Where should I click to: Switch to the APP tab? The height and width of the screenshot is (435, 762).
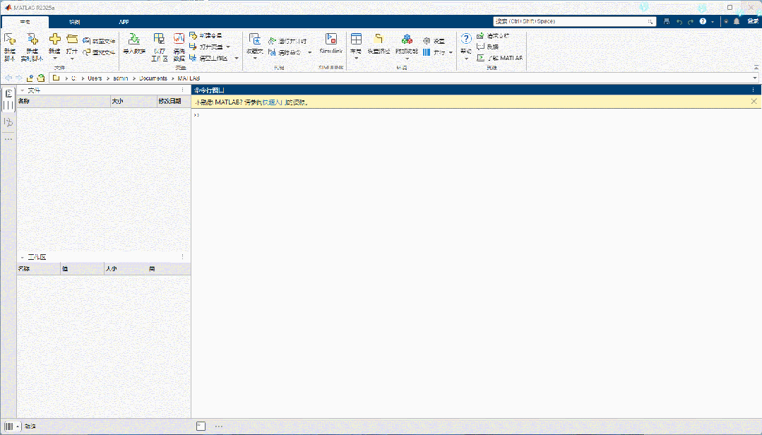pos(124,22)
